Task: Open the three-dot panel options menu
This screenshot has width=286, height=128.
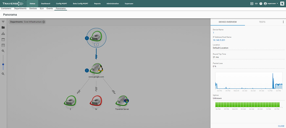Action: coord(283,22)
